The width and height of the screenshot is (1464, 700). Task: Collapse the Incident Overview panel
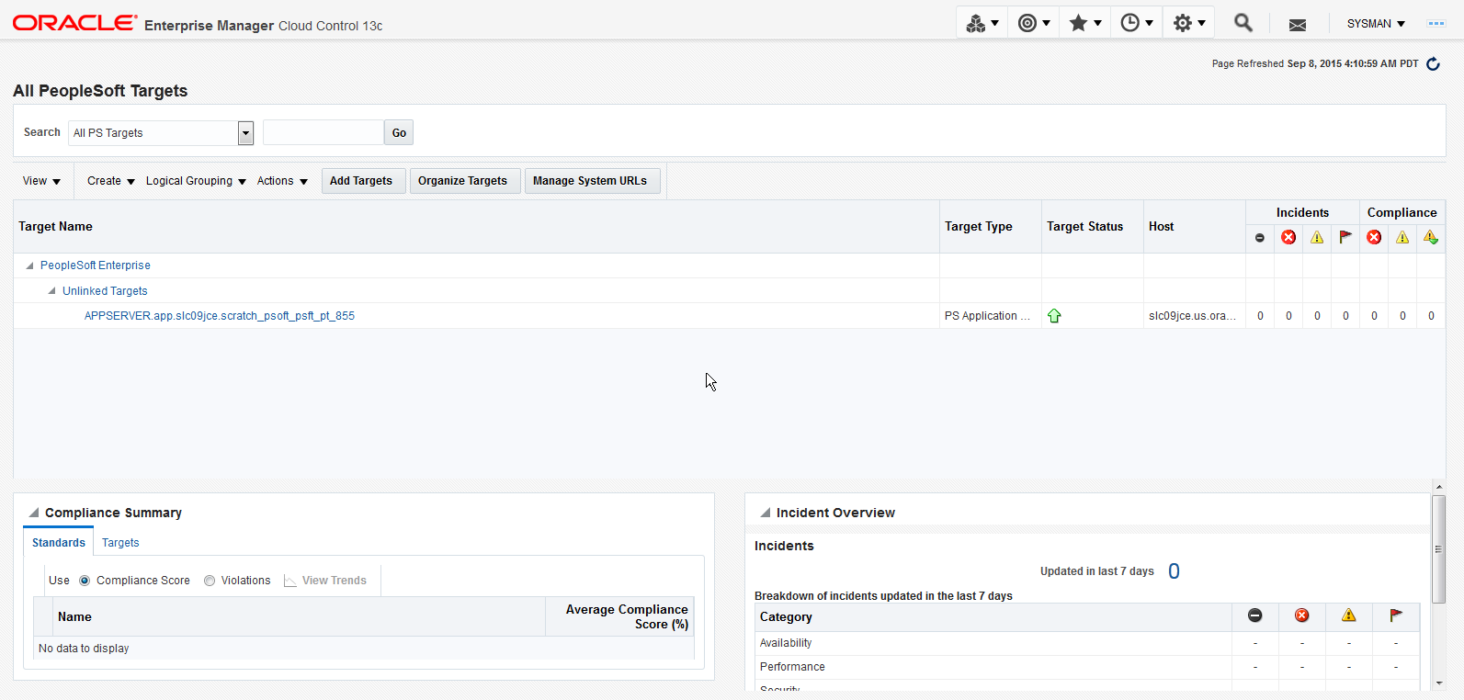(765, 513)
